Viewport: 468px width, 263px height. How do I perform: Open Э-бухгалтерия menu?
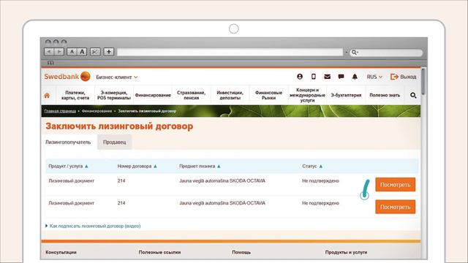[x=346, y=95]
